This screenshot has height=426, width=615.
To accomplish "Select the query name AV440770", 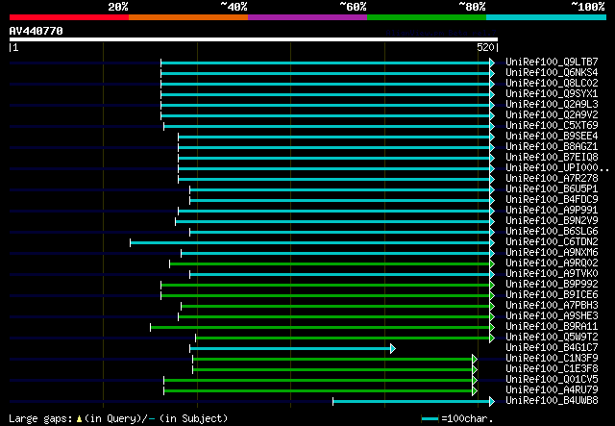I will point(37,31).
